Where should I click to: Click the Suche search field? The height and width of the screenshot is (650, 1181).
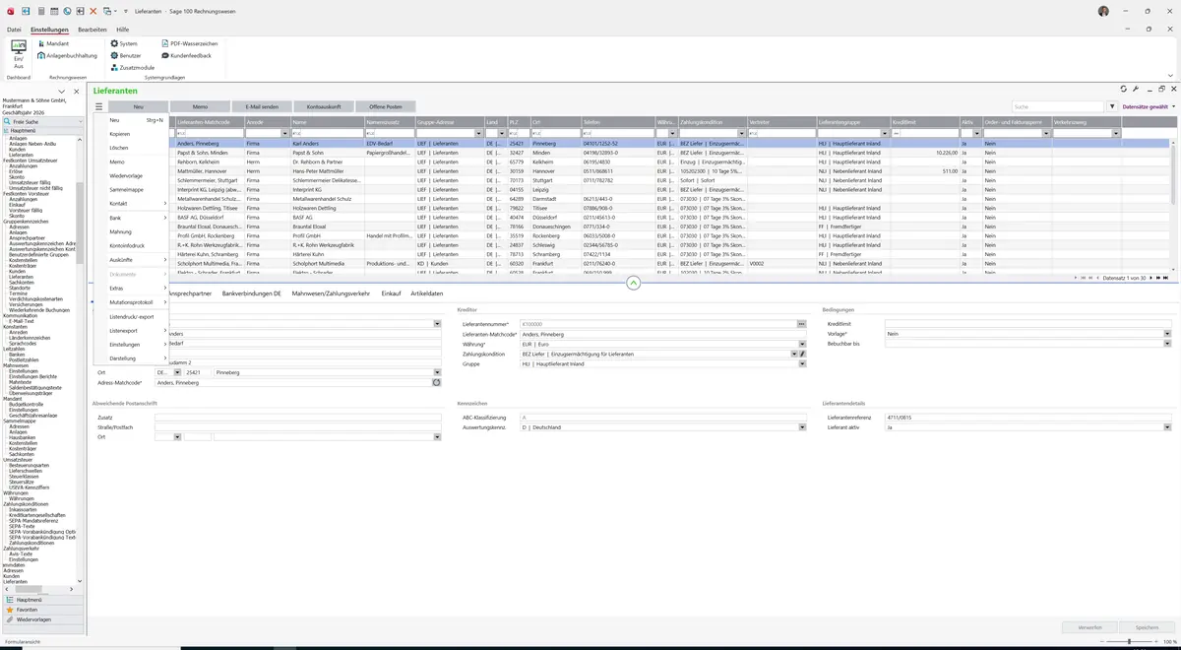pyautogui.click(x=1059, y=106)
